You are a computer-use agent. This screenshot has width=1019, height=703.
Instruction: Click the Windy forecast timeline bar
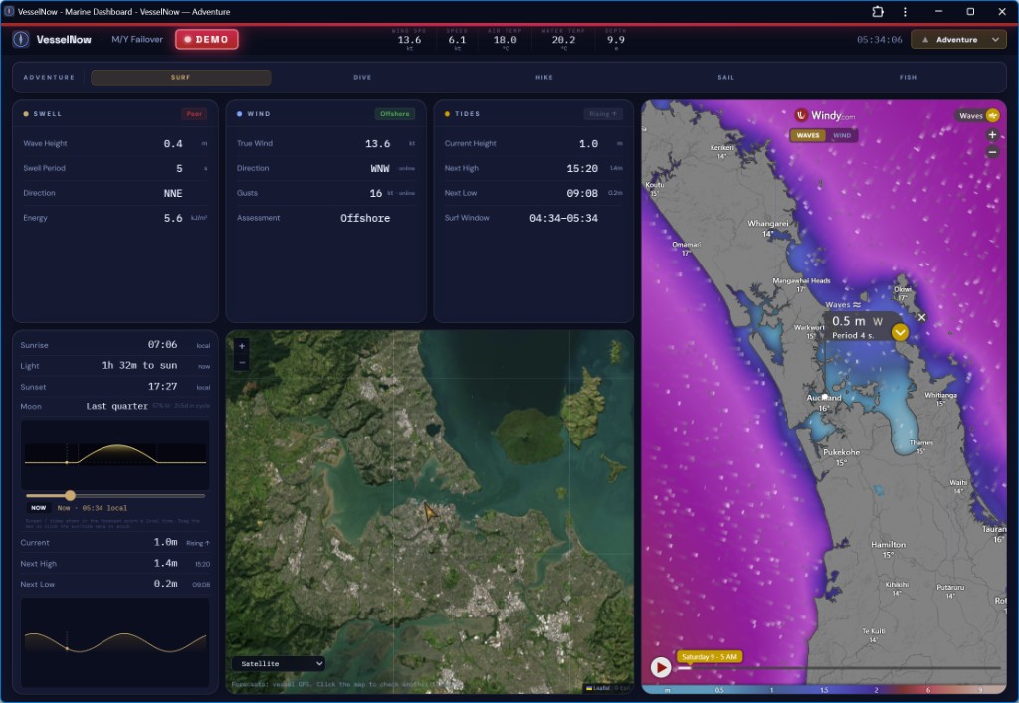838,668
